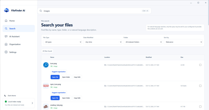Screen dimensions: 209x110
Task: Click folder icon beside npm_icon.png location
Action: click(105, 86)
